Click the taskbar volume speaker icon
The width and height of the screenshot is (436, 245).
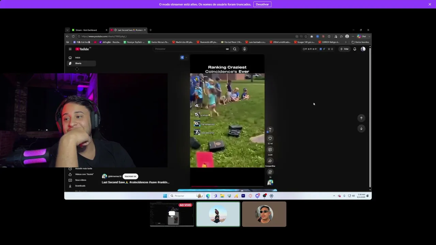coord(353,196)
